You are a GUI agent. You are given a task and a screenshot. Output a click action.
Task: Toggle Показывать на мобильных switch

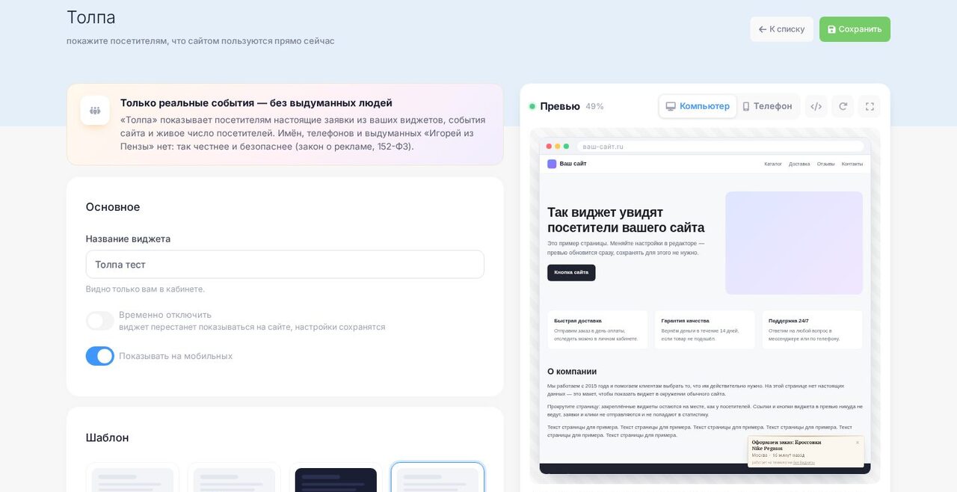point(100,356)
